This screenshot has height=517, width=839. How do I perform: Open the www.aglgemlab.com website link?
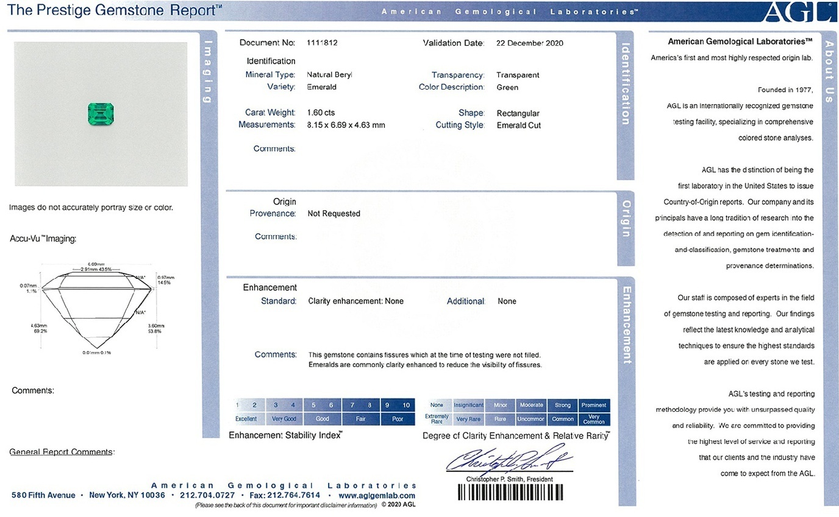[377, 496]
